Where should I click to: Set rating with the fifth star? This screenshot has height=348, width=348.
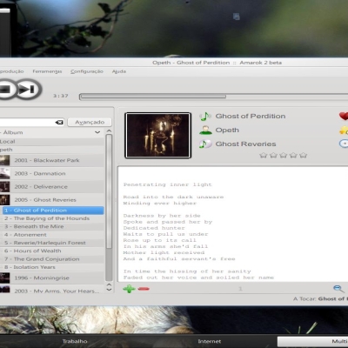pyautogui.click(x=304, y=155)
